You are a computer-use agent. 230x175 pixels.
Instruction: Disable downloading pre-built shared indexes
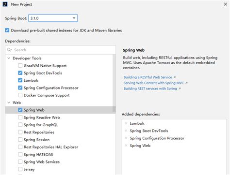tap(7, 30)
